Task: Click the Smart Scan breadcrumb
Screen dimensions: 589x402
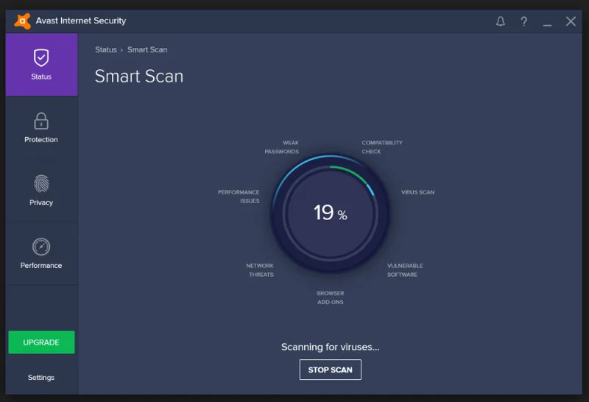Action: coord(147,49)
